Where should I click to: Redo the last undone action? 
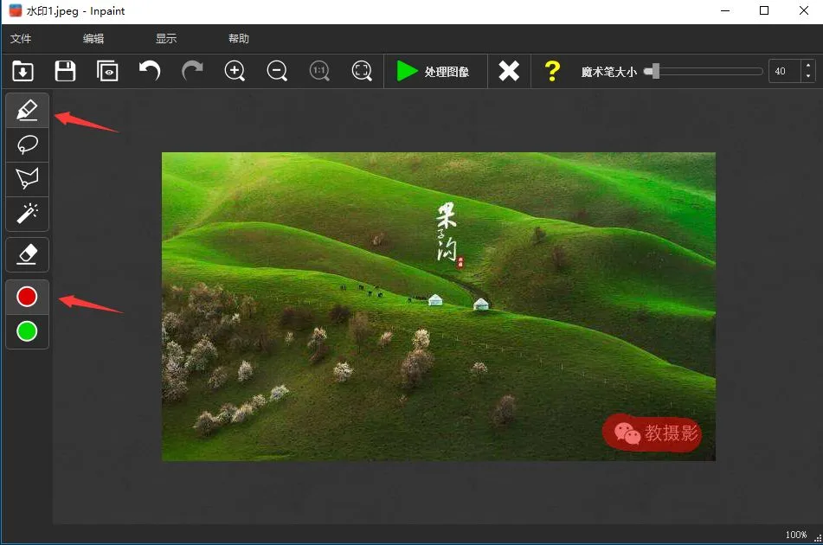point(192,71)
